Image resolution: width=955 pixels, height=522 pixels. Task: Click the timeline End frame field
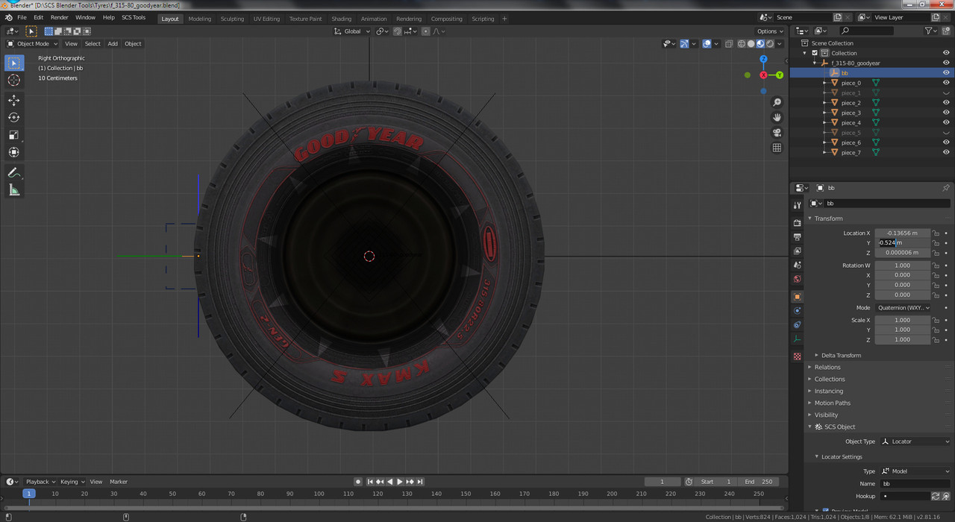[760, 482]
